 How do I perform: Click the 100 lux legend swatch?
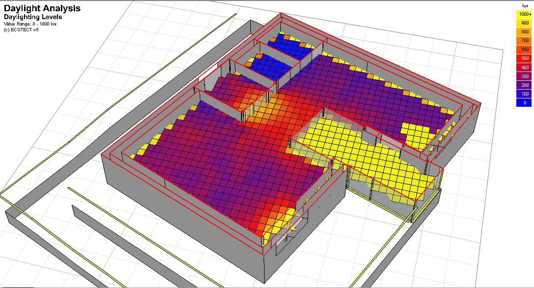(525, 94)
